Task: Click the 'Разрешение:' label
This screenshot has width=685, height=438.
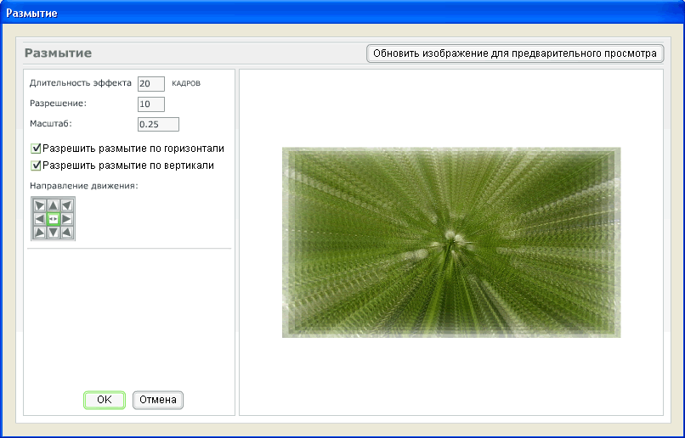Action: [x=58, y=104]
